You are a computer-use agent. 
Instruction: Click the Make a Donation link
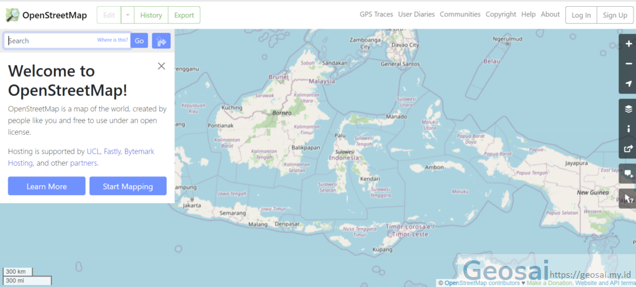click(549, 283)
